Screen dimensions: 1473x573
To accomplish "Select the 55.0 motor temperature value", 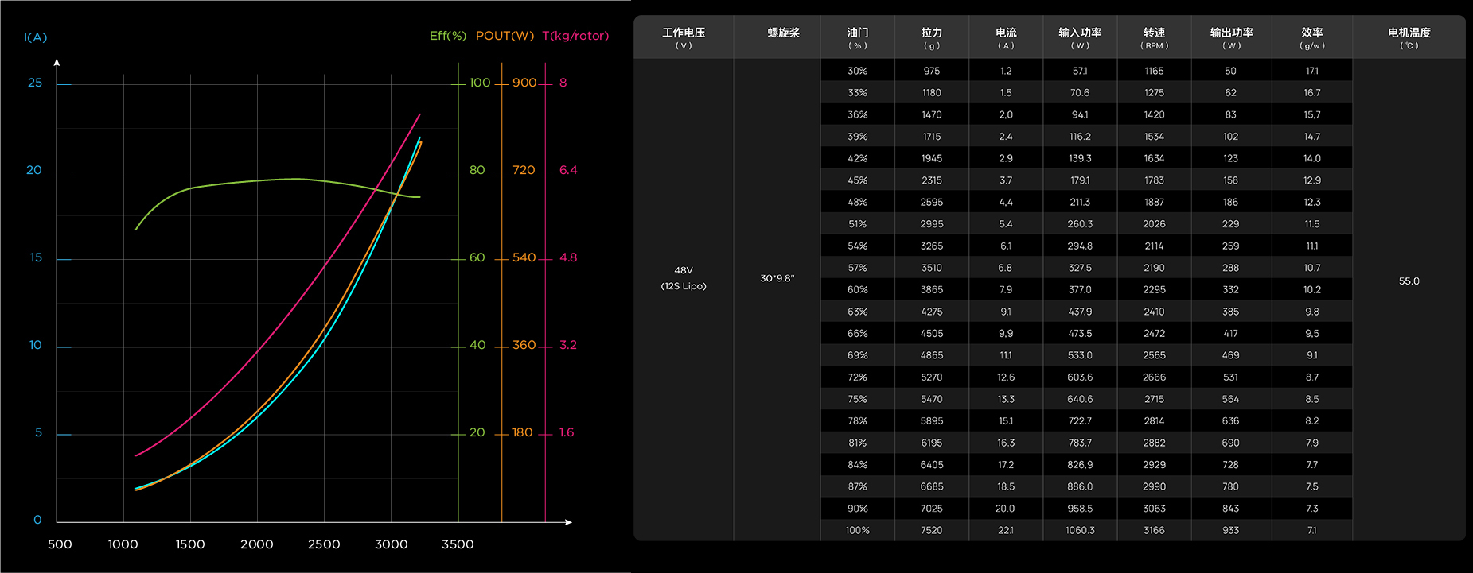I will click(1409, 281).
